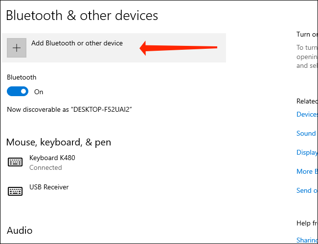Click the "Connected" status under Keyboard K480
The height and width of the screenshot is (244, 318).
tap(45, 167)
